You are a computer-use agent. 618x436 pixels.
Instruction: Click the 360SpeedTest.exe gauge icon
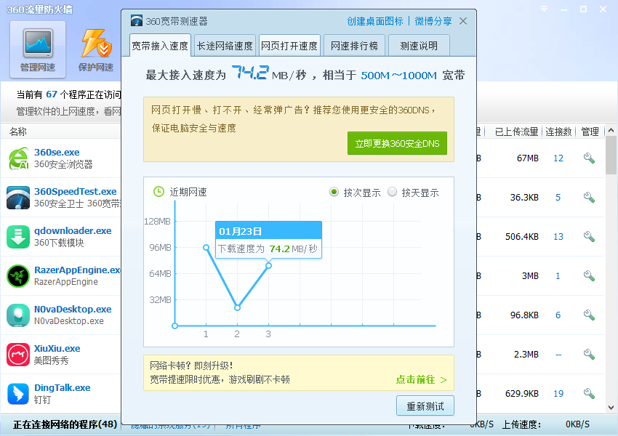[x=18, y=198]
